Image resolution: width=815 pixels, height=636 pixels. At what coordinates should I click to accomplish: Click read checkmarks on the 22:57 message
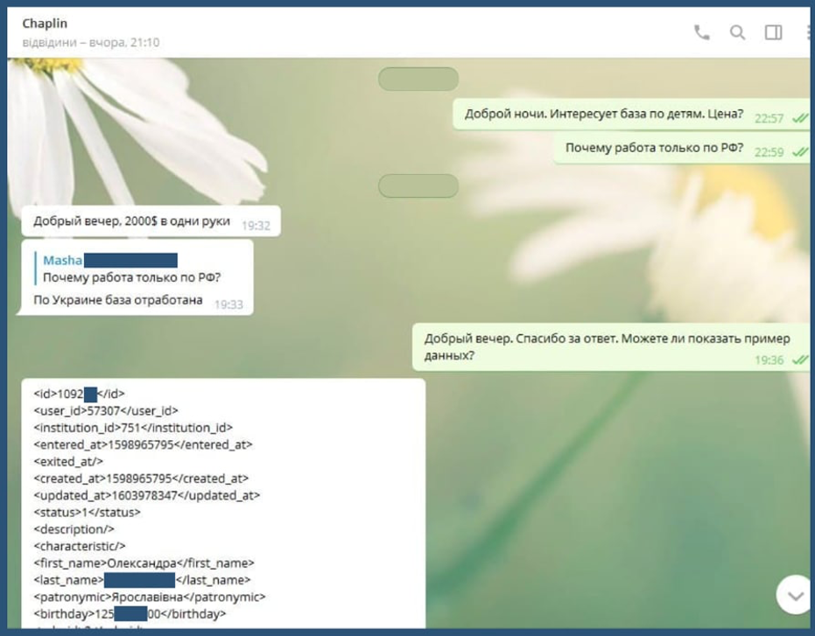799,117
